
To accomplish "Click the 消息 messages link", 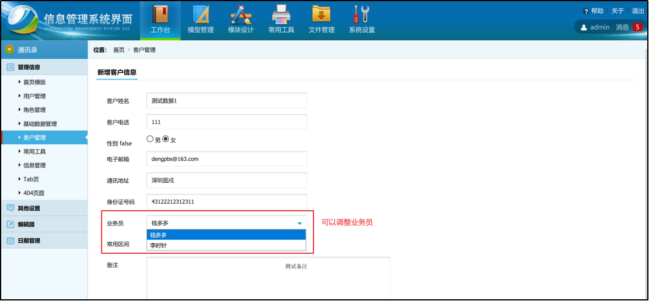I will tap(623, 27).
